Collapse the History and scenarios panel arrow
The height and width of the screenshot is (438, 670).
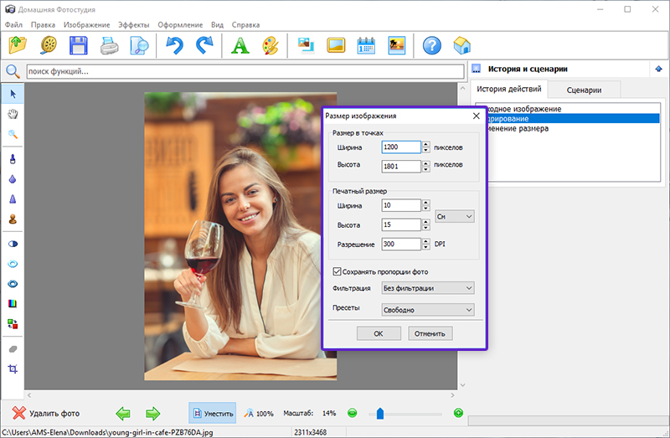658,69
